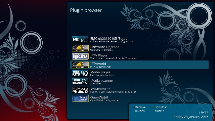This screenshot has width=215, height=121.
Task: Click the red Remove plugins dot
Action: pyautogui.click(x=134, y=107)
